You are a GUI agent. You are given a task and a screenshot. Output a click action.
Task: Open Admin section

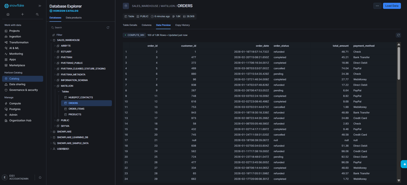coord(13,115)
